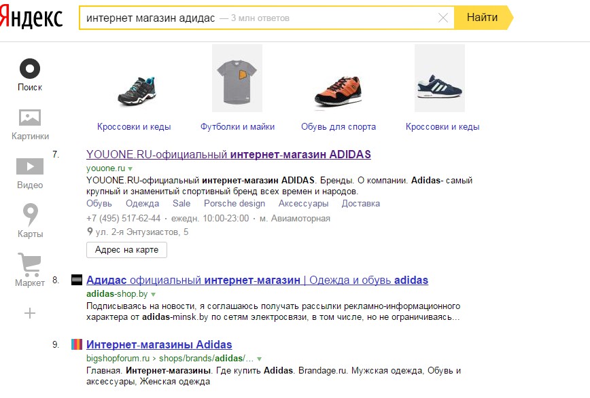Expand the adidas-shop.by green arrow menu

[x=153, y=294]
